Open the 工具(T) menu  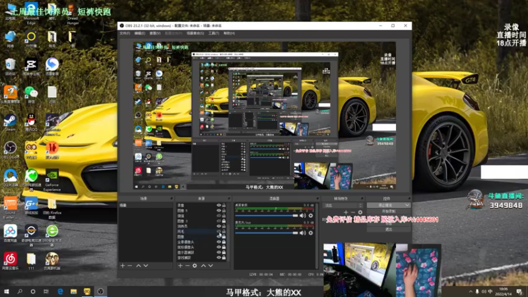coord(214,34)
